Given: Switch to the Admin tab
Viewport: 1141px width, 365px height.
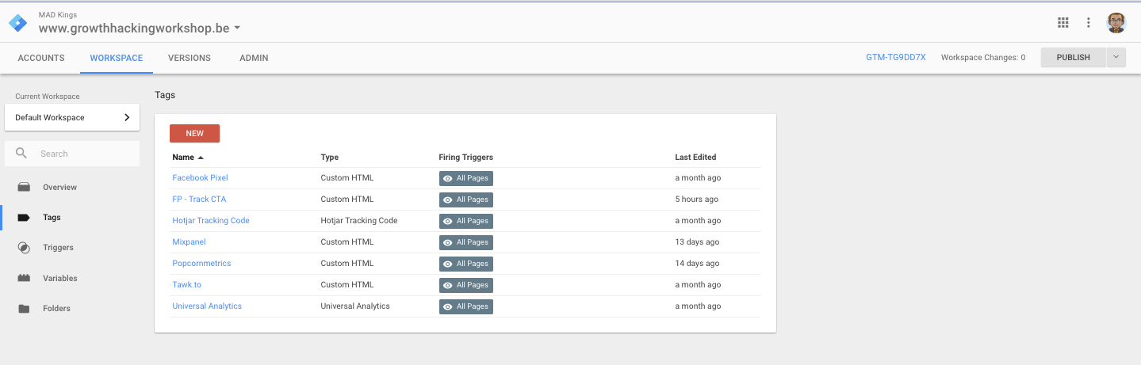Looking at the screenshot, I should click(254, 58).
